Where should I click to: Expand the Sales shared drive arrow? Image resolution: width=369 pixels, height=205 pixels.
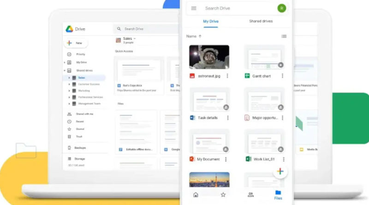point(69,77)
